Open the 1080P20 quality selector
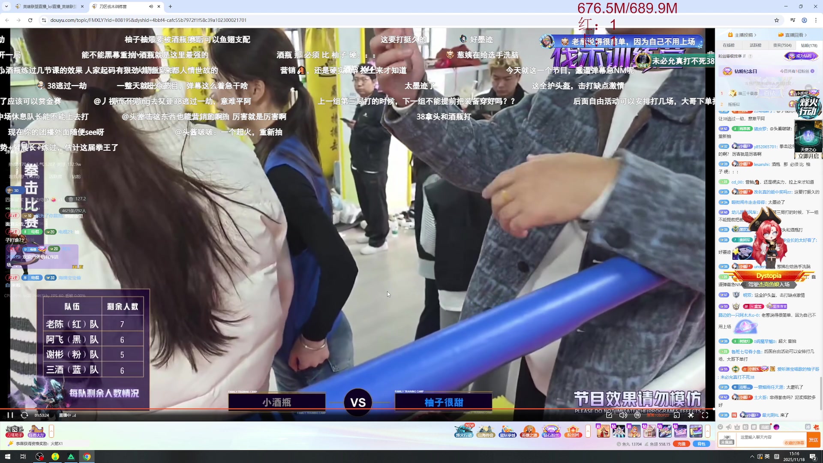The width and height of the screenshot is (823, 463). point(658,415)
